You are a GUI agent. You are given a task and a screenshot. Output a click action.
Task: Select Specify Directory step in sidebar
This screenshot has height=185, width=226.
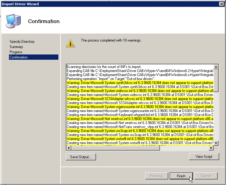pyautogui.click(x=22, y=42)
